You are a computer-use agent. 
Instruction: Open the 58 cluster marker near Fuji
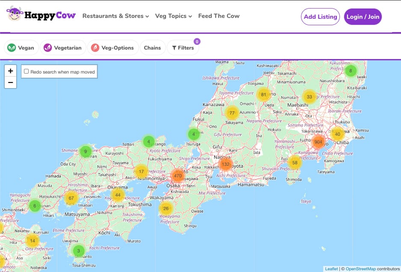(x=295, y=163)
